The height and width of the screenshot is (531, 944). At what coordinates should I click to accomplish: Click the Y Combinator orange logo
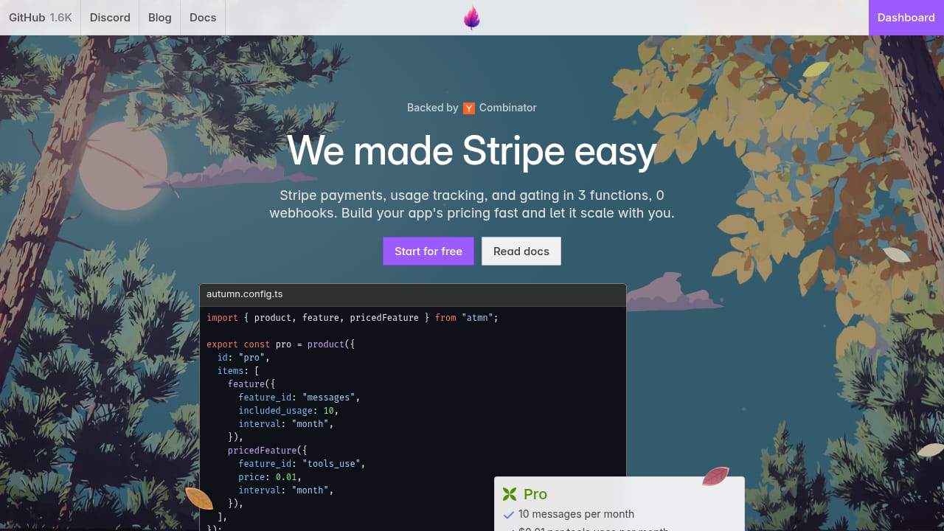(469, 108)
